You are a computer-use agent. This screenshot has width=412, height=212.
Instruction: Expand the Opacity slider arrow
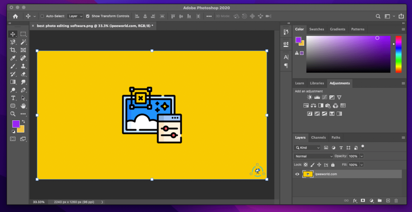pos(362,156)
